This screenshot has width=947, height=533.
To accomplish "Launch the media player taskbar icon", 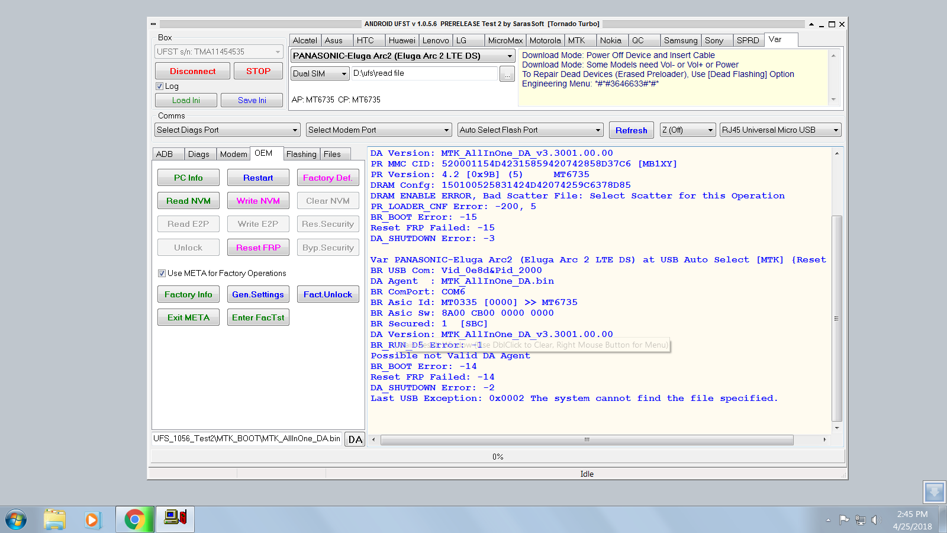I will tap(92, 520).
